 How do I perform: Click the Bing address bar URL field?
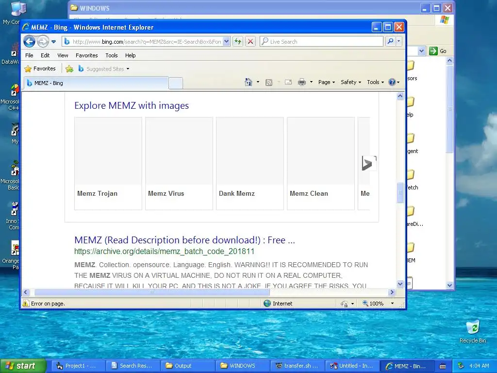[142, 42]
